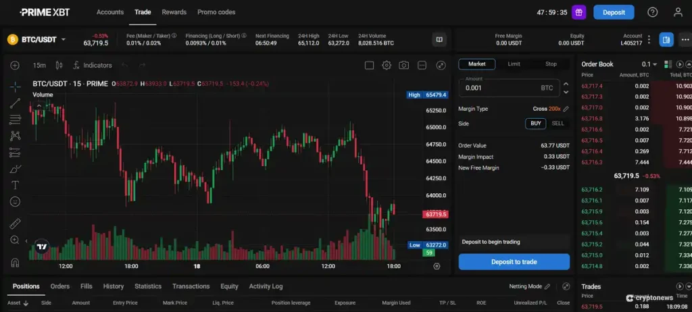Screen dimensions: 692x312
Task: Open the help question mark icon
Action: 652,12
